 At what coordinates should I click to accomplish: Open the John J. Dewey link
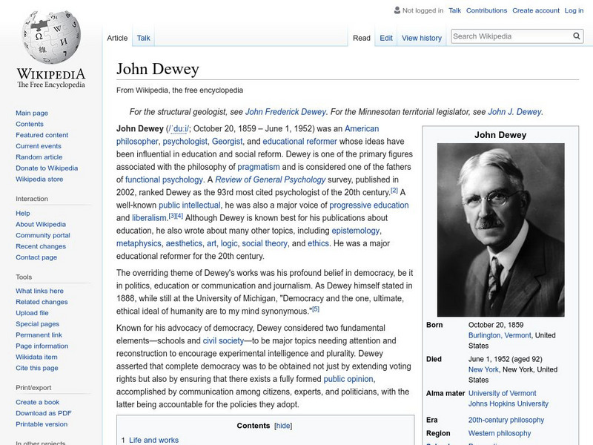tap(514, 112)
